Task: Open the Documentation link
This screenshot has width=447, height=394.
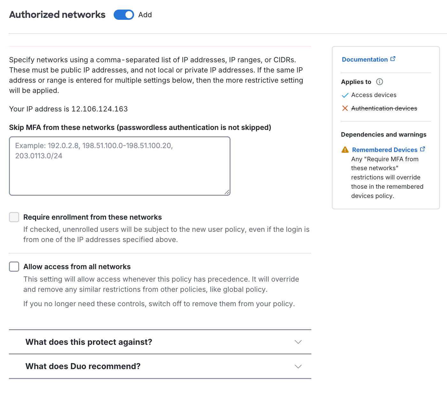Action: pyautogui.click(x=365, y=59)
